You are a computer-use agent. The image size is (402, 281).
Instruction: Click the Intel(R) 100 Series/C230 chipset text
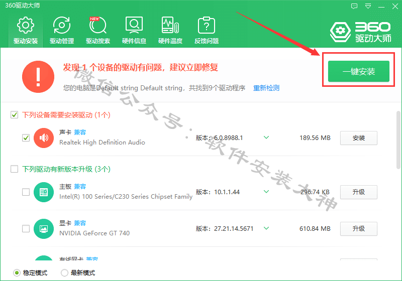click(126, 197)
